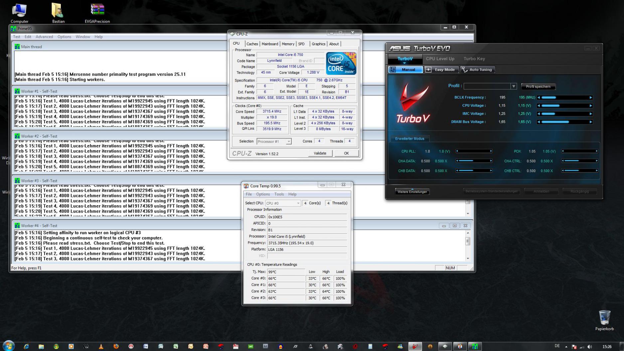Switch to the Memory tab in CPU-Z
Viewport: 624px width, 351px height.
coord(288,44)
